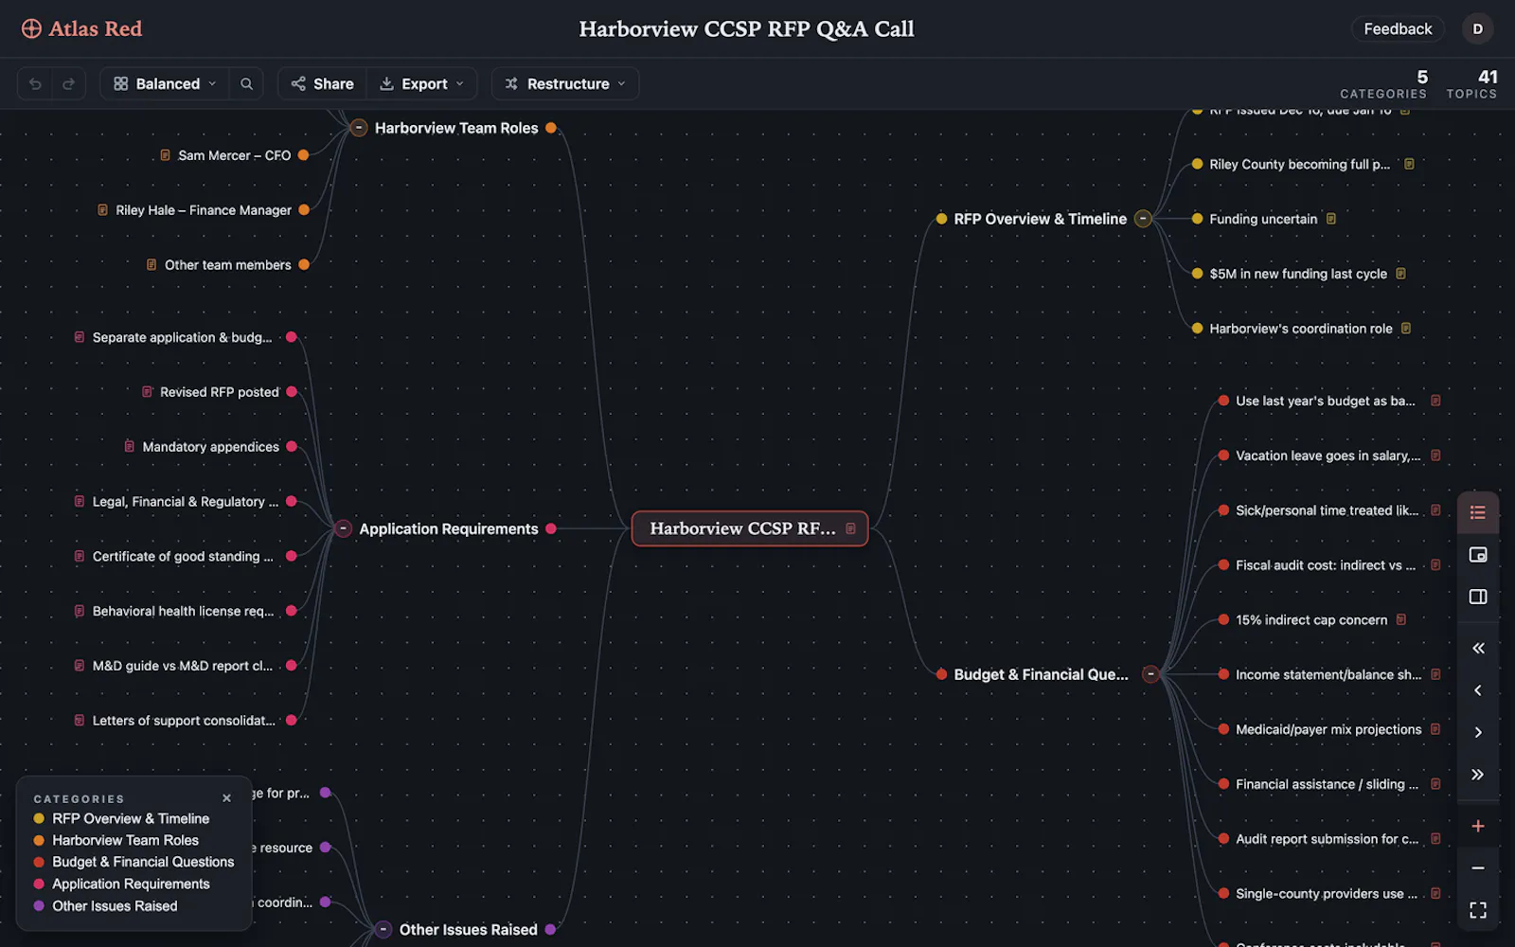
Task: Select the Other Issues Raised node
Action: coord(469,930)
